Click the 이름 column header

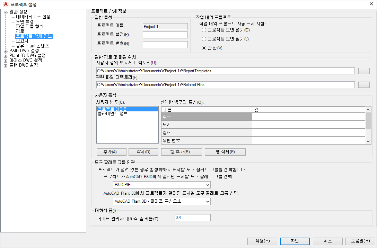pos(207,110)
